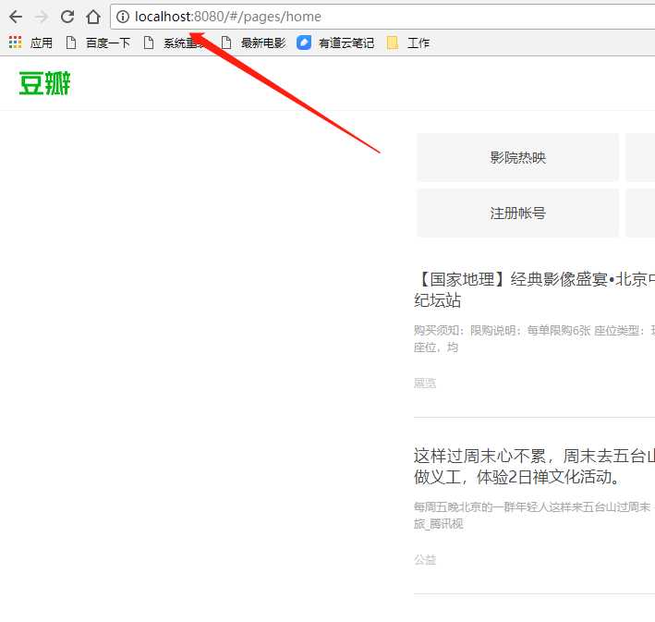The image size is (655, 622).
Task: Open the apps grid bookmark icon
Action: tap(15, 43)
